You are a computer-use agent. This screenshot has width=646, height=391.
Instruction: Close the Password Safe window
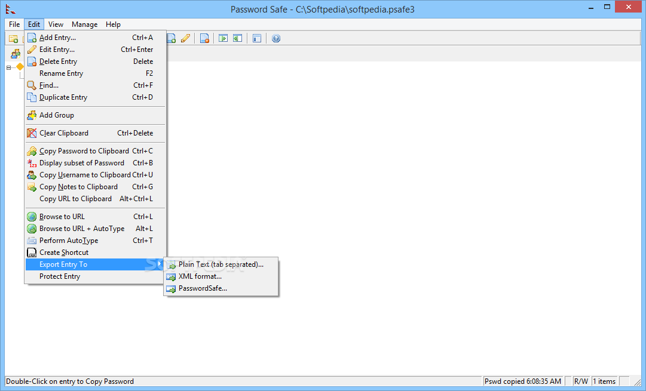tap(628, 7)
